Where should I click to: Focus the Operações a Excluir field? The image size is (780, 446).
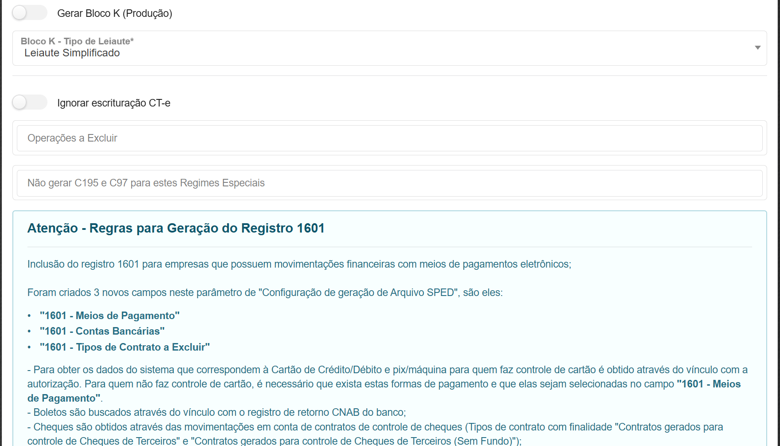pos(389,138)
